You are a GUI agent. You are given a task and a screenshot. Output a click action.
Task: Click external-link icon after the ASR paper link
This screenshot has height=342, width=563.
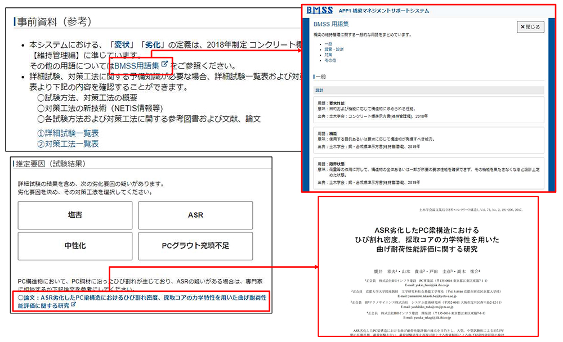(73, 306)
